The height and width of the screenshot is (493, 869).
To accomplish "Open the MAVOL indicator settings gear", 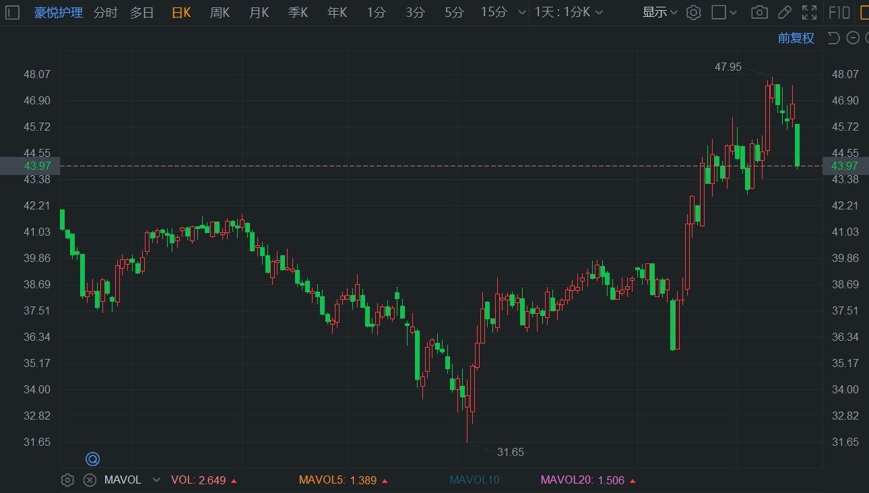I will coord(67,480).
